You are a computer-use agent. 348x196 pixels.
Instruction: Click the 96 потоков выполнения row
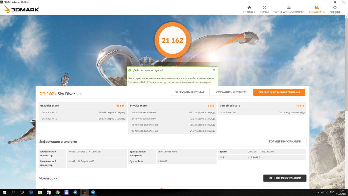tap(172, 131)
